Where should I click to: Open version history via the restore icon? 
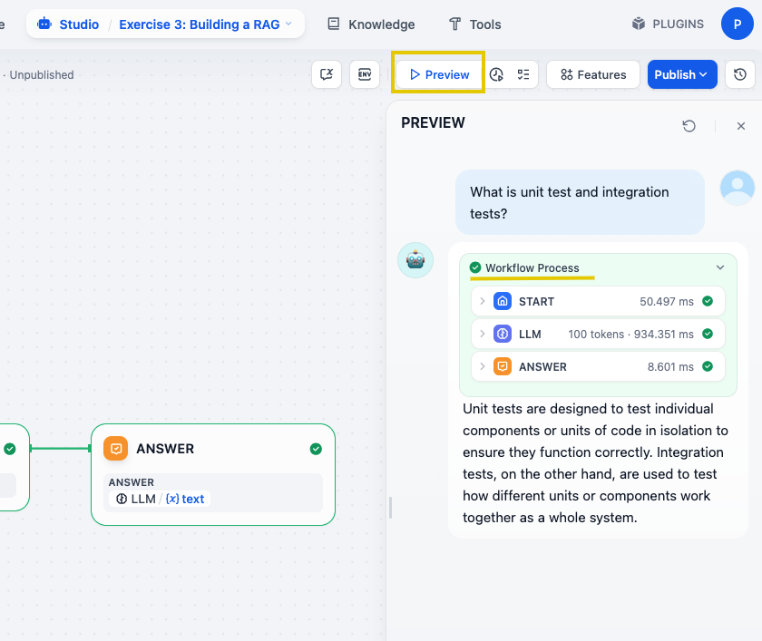click(x=740, y=74)
